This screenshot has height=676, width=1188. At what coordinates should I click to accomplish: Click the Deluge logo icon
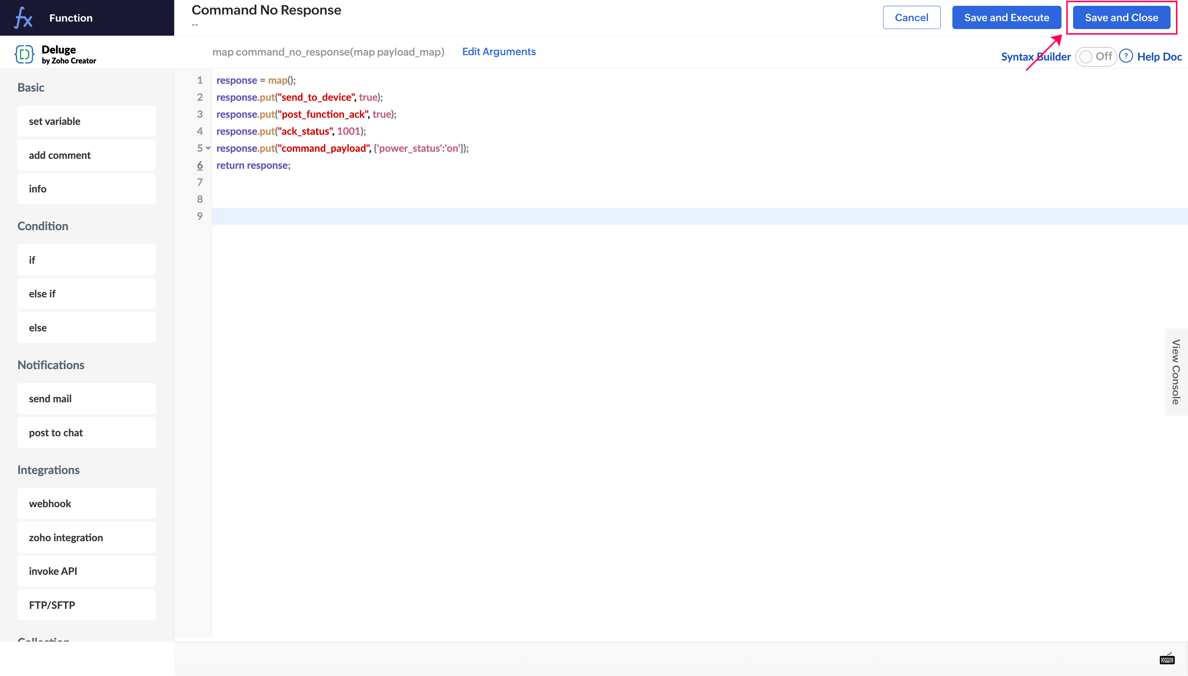pyautogui.click(x=24, y=54)
